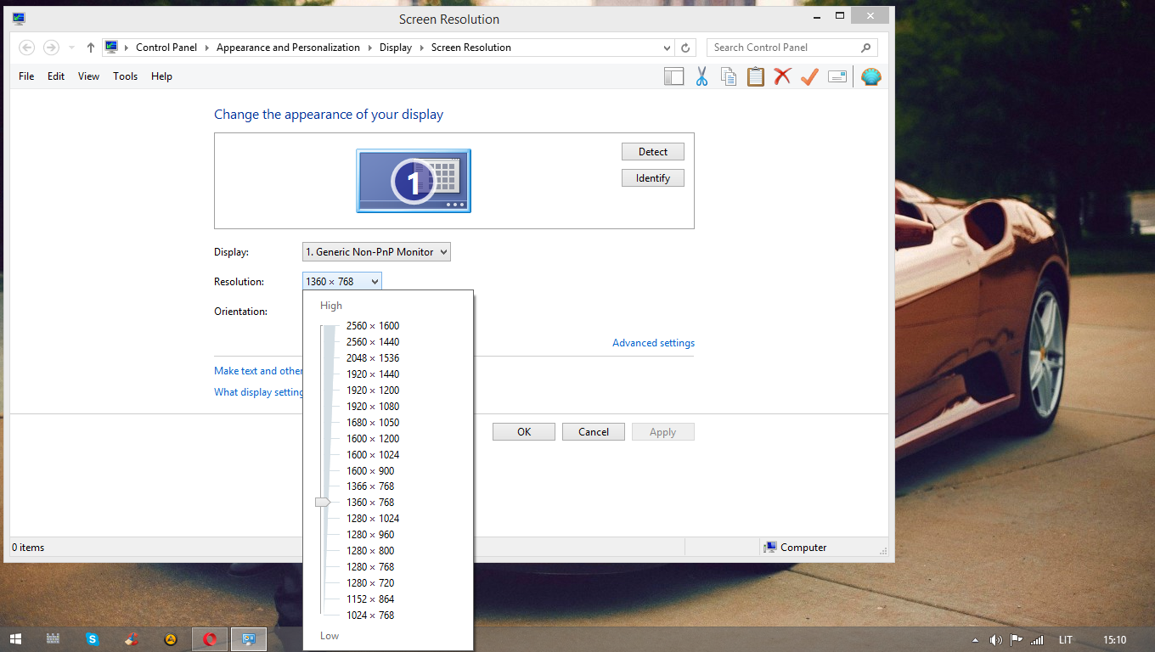Click the search magnifier icon
Screen dimensions: 1155x652
[865, 48]
